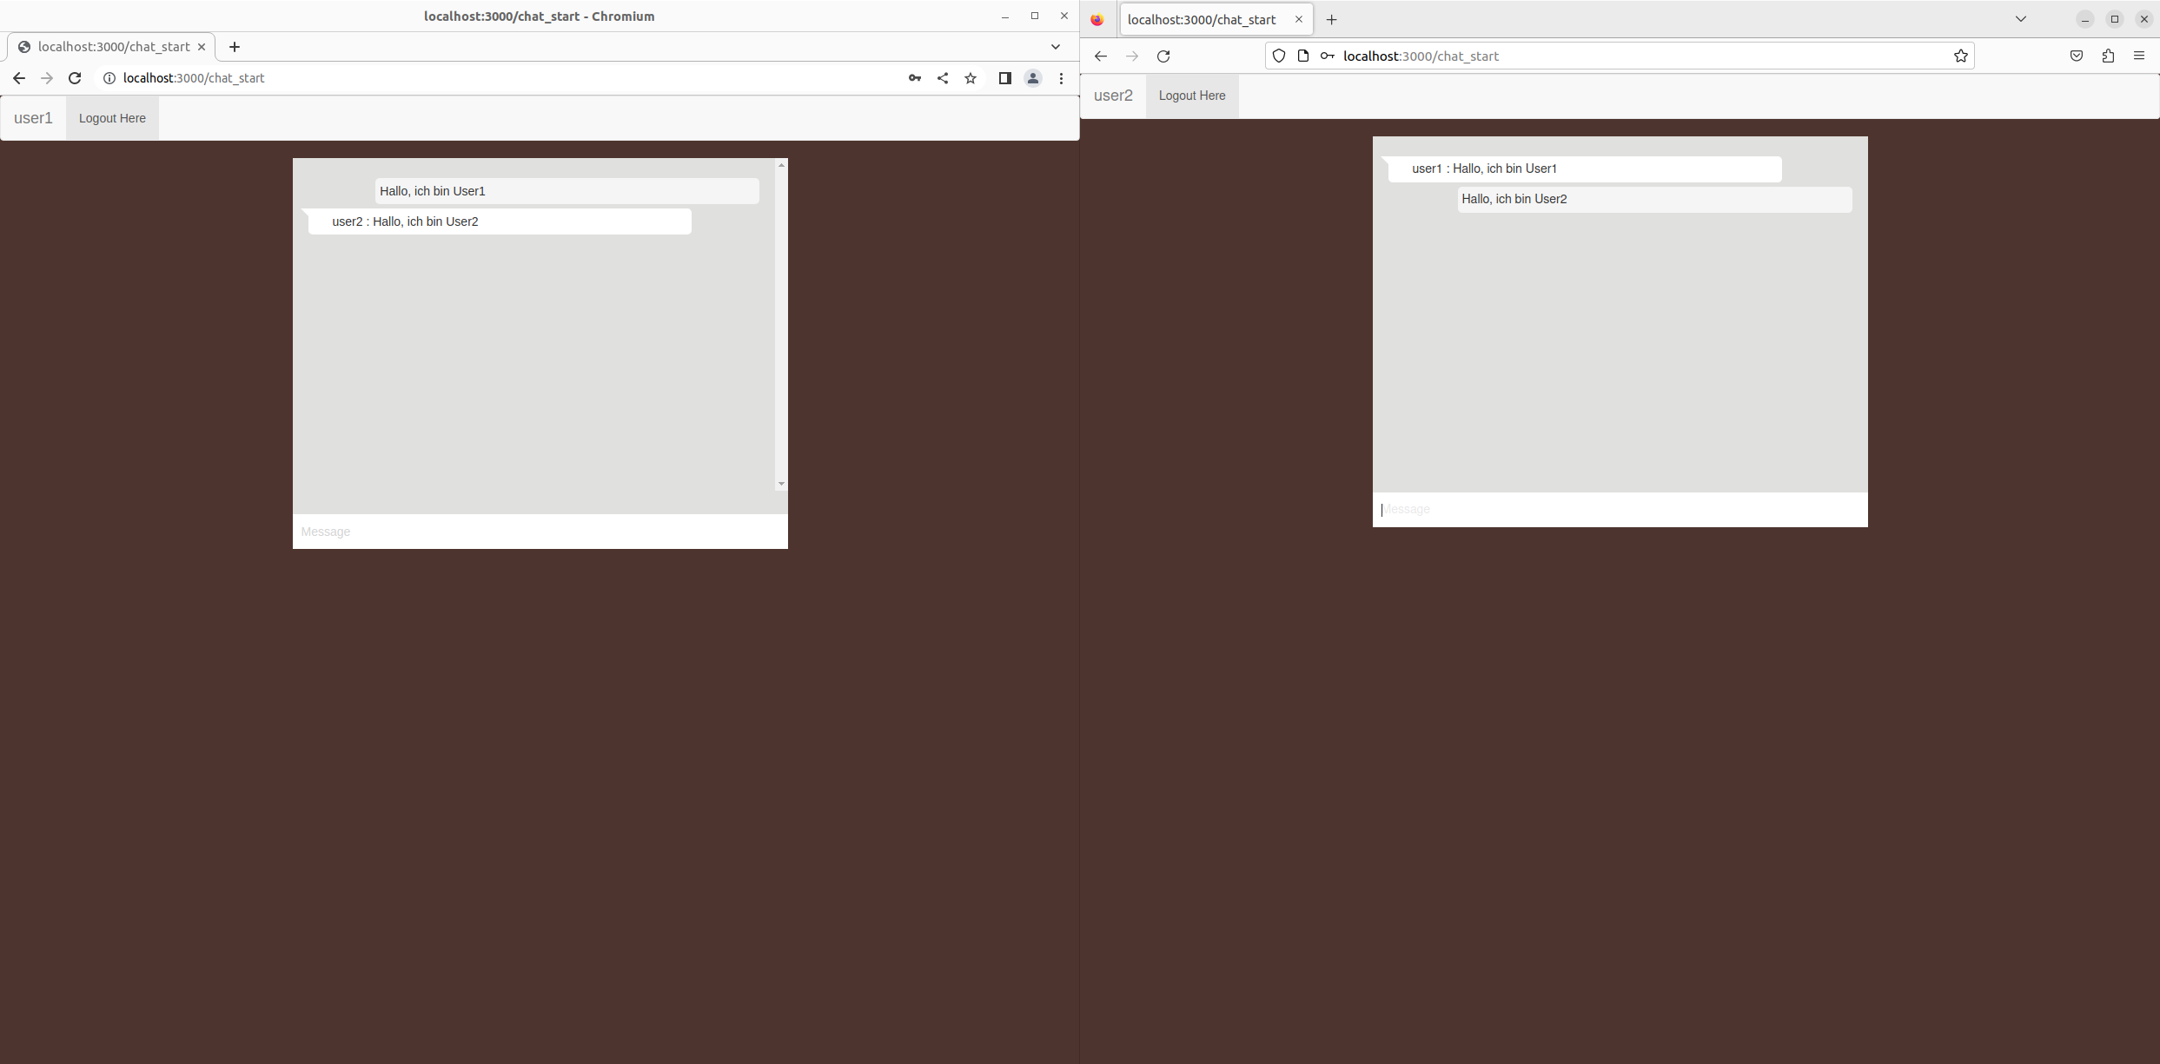Save page to Pocket in Firefox

click(x=2077, y=56)
